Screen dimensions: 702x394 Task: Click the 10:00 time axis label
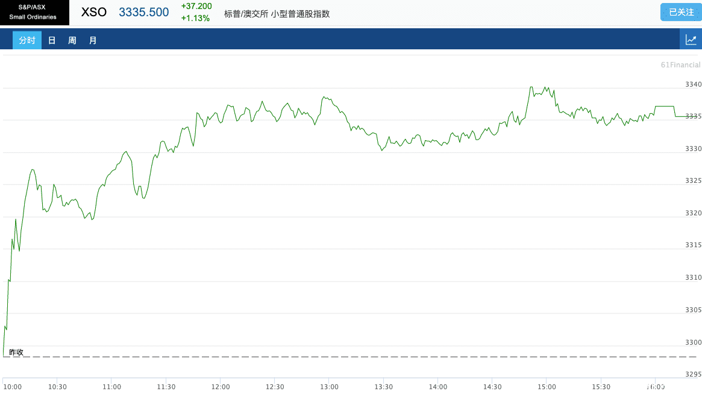coord(12,387)
